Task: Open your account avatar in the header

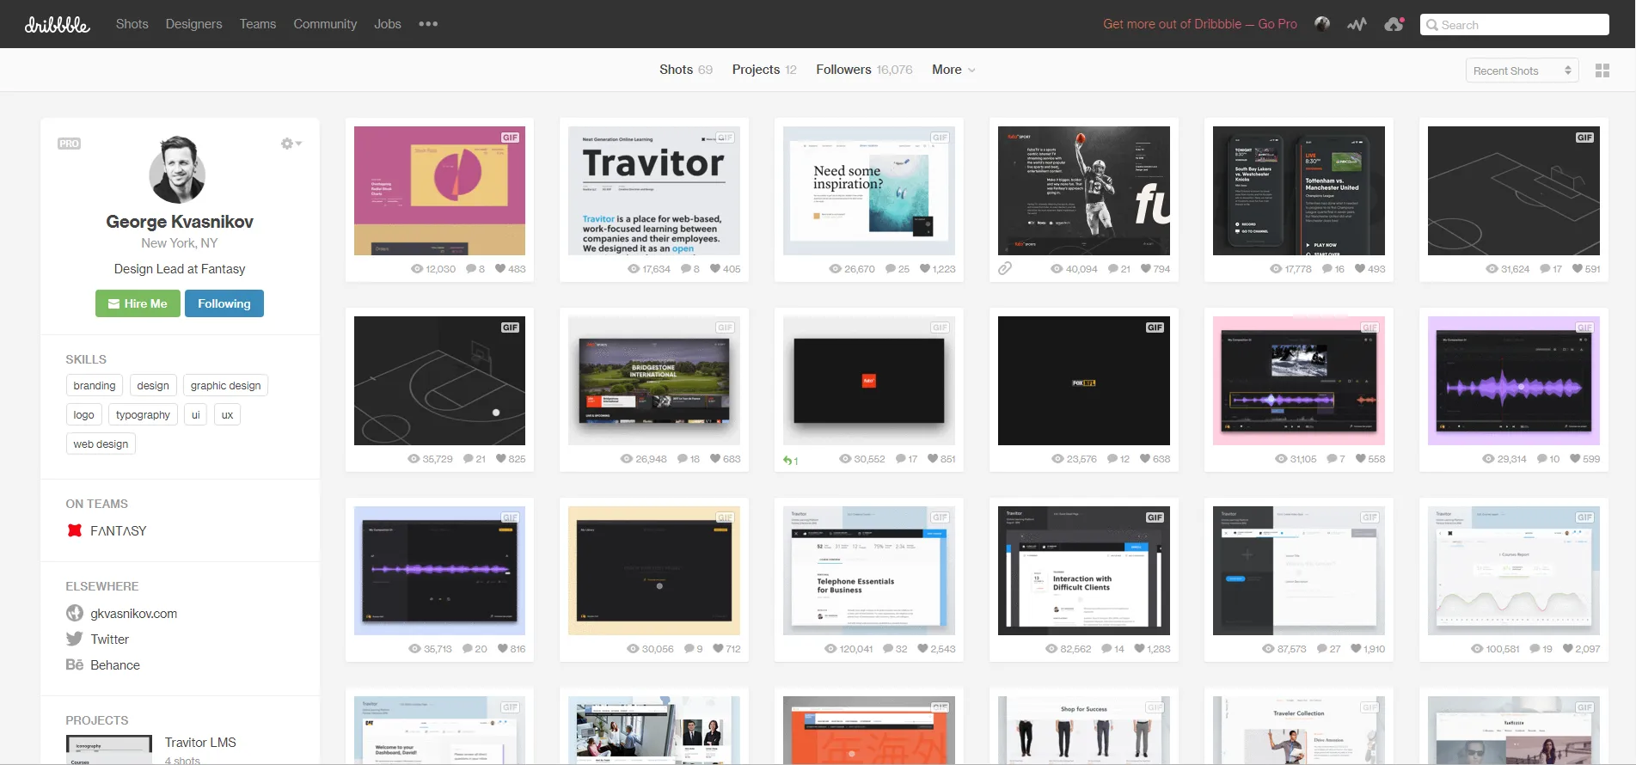Action: 1322,24
